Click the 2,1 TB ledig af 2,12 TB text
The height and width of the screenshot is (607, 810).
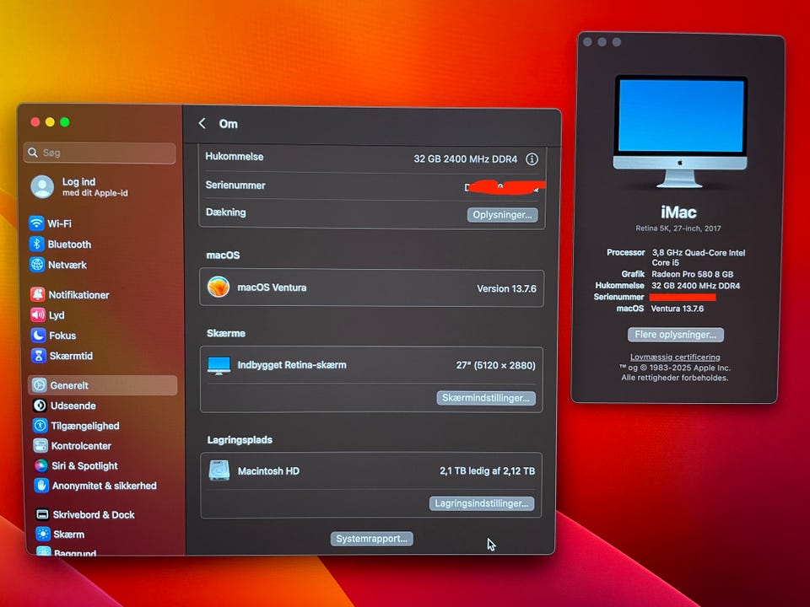coord(487,470)
